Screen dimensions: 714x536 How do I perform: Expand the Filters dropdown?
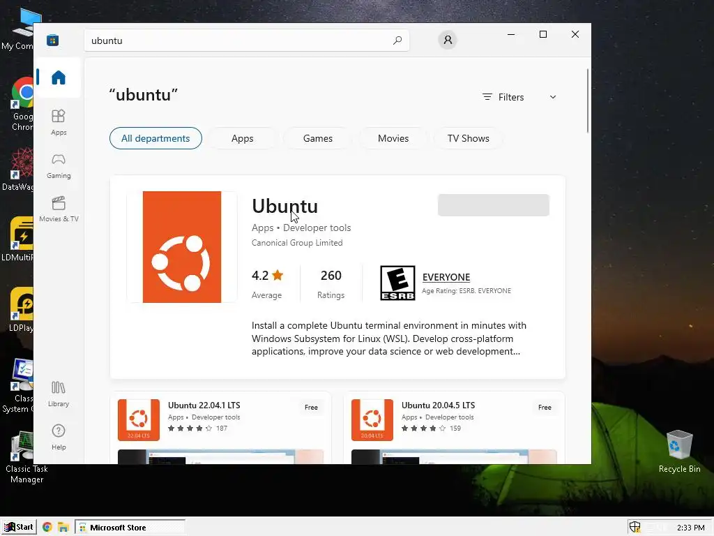coord(519,97)
